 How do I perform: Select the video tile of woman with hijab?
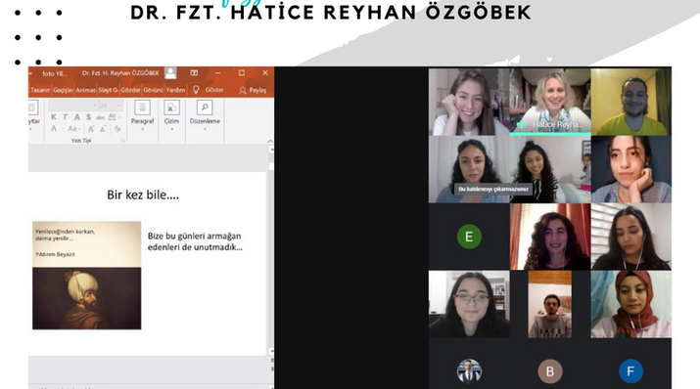point(630,304)
